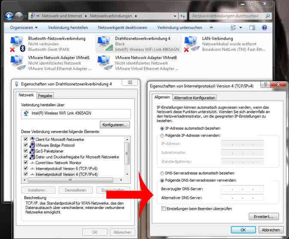The width and height of the screenshot is (289, 239).
Task: Open the view options dropdown arrow
Action: tap(241, 28)
